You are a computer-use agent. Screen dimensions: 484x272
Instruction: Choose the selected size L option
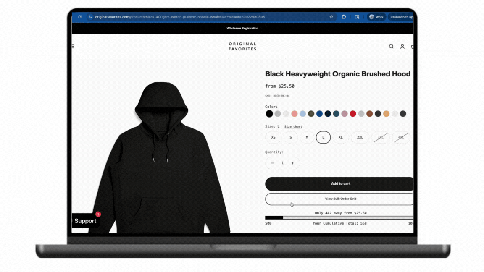tap(323, 137)
